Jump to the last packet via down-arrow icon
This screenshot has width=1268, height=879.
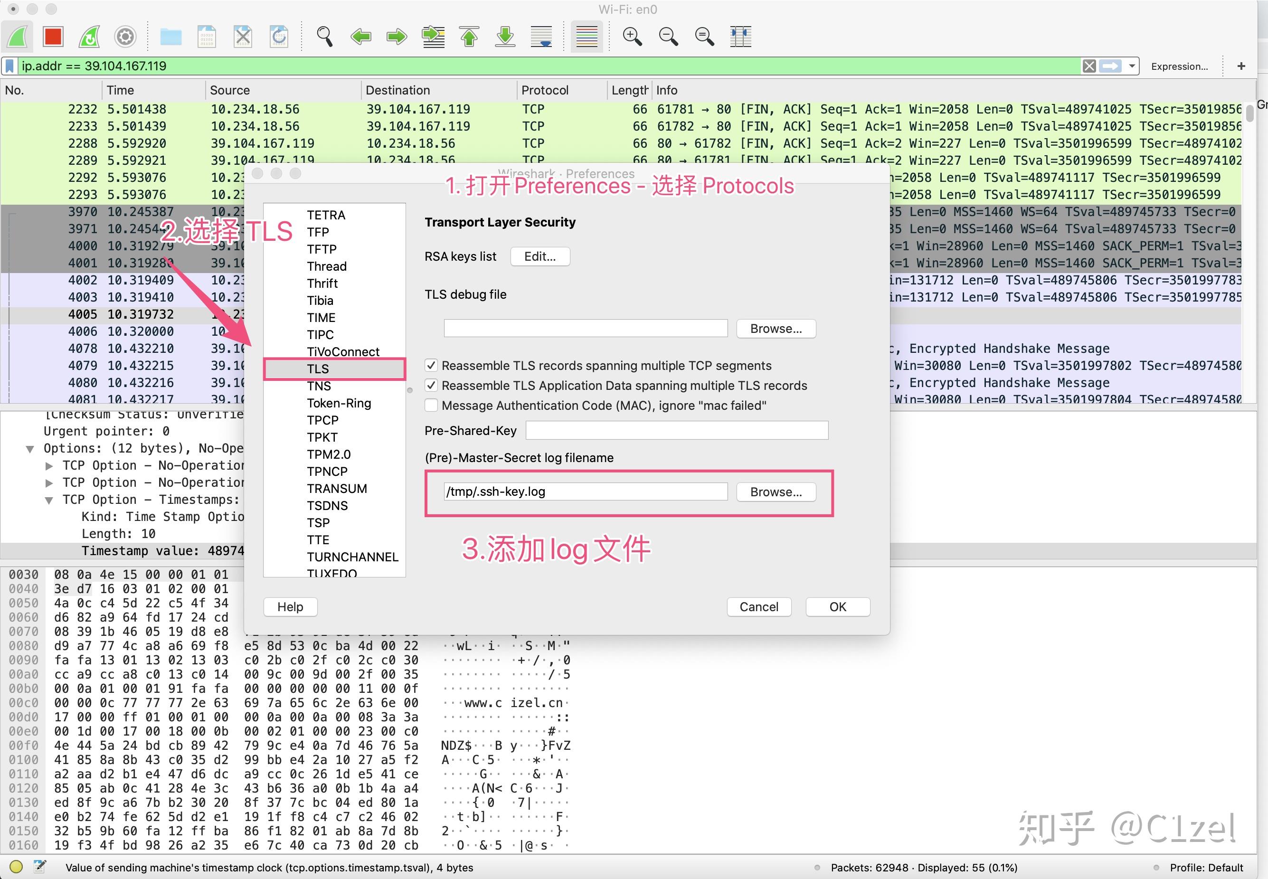505,37
